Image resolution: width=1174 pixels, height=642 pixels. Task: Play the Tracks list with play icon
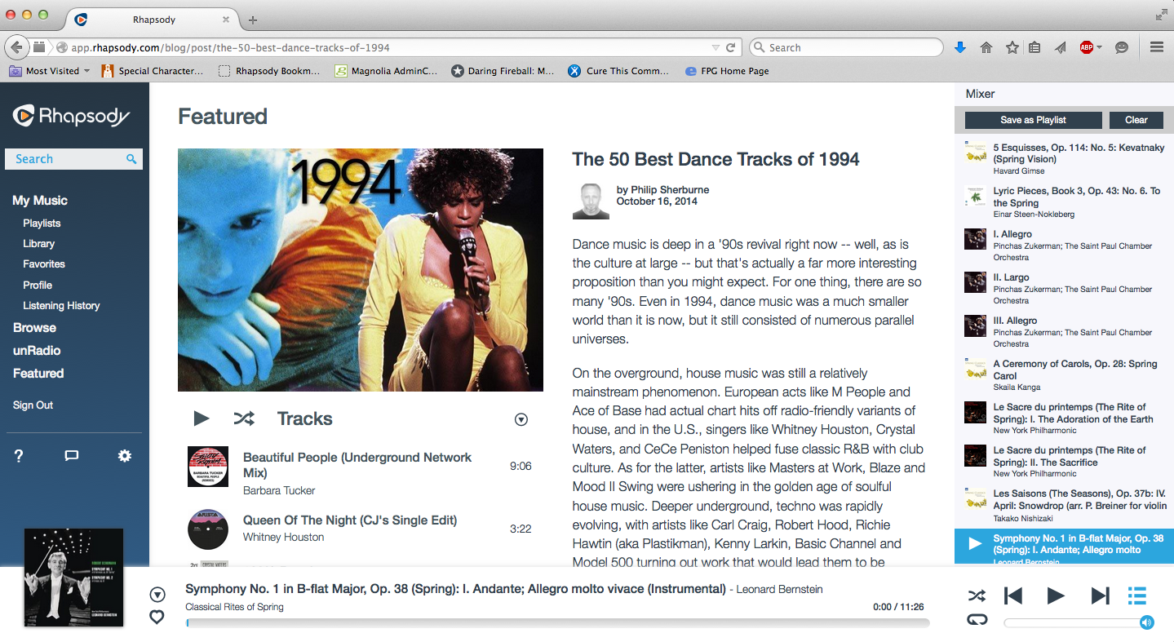(x=201, y=418)
